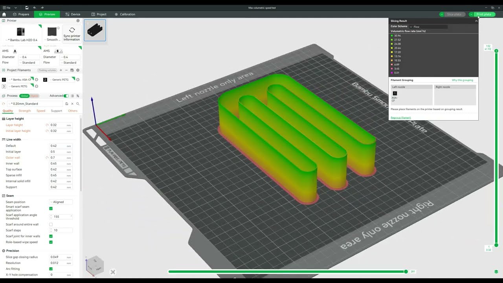Image resolution: width=503 pixels, height=283 pixels.
Task: Open the Strength settings tab
Action: coord(25,111)
